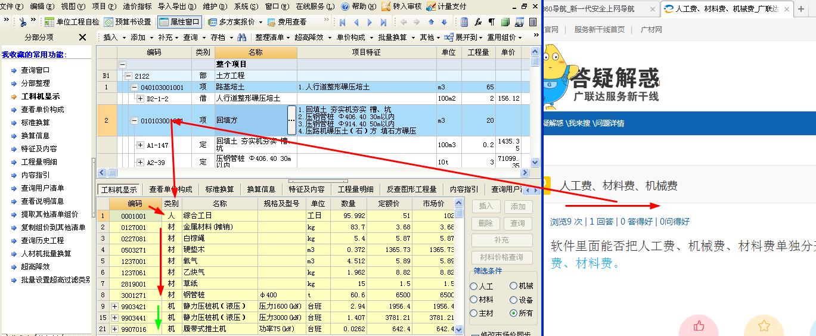Viewport: 816px width, 336px height.
Task: Go to previous record blue arrow
Action: click(356, 22)
